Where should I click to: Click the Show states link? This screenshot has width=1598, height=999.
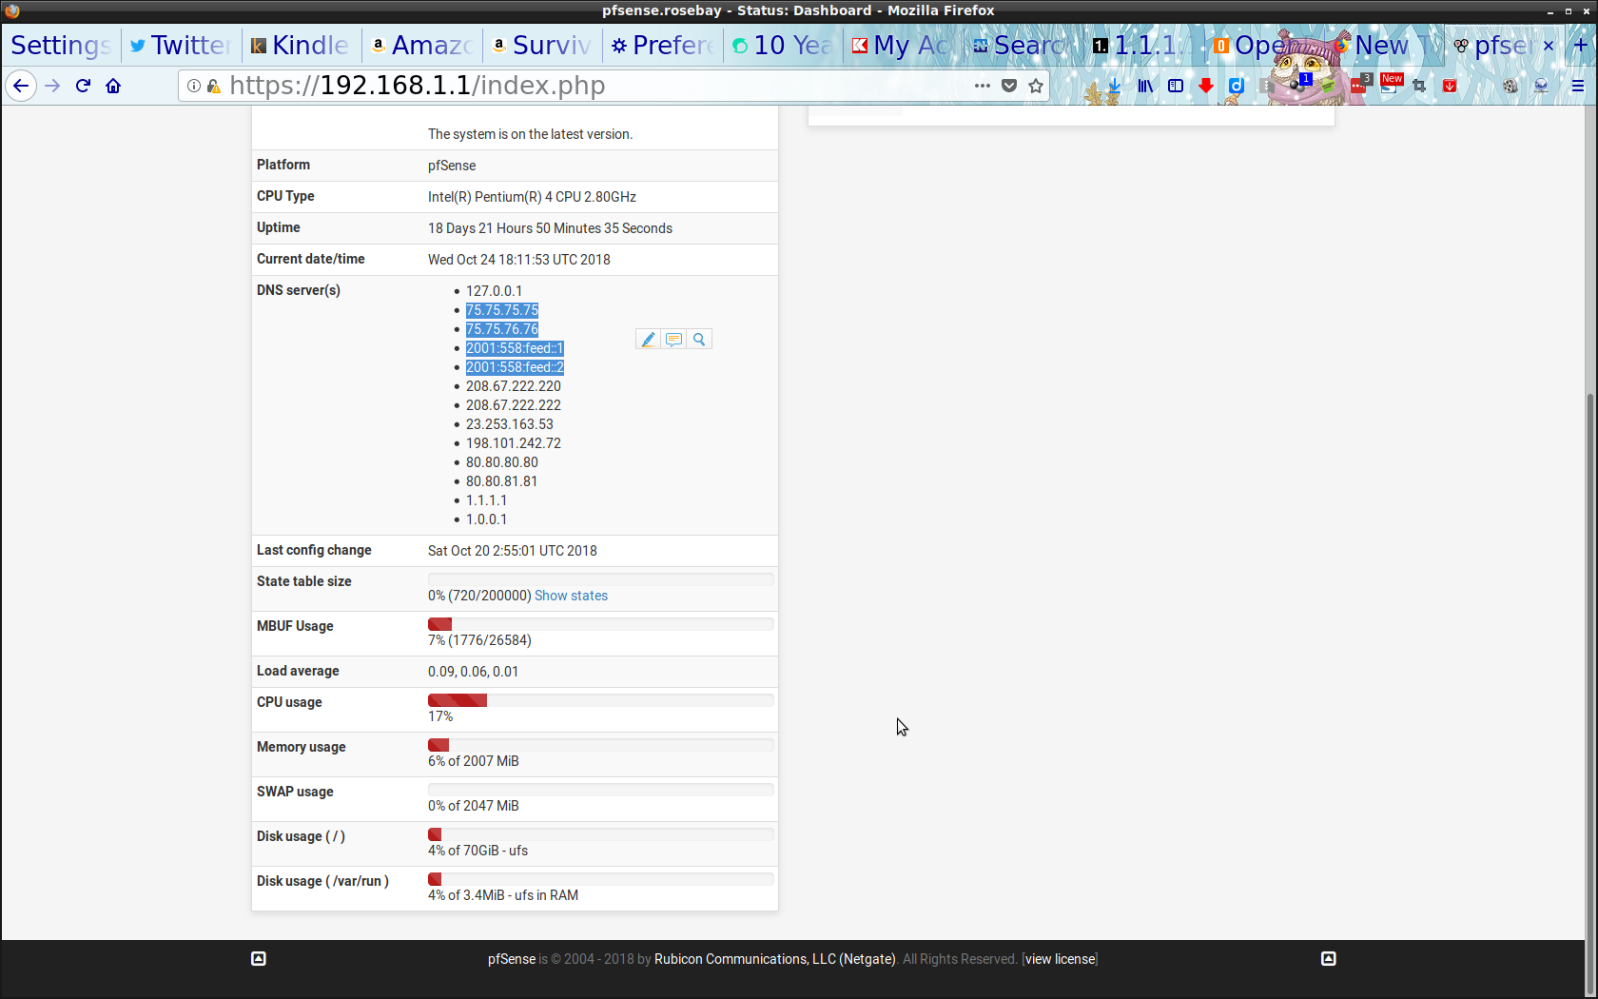click(x=571, y=596)
